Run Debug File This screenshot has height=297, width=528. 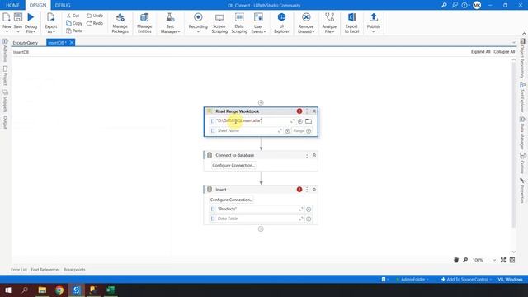(x=31, y=22)
